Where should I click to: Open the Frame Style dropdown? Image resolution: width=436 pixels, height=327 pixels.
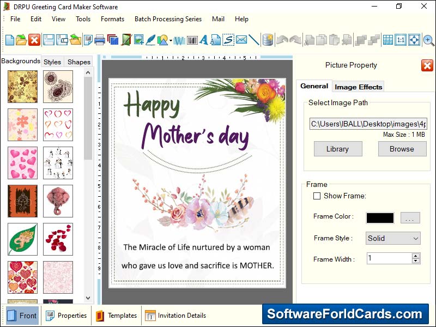coord(392,238)
